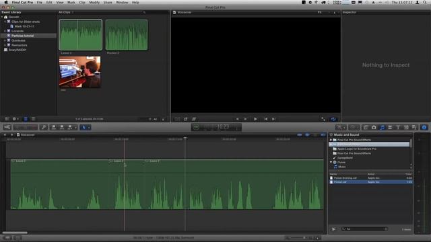This screenshot has width=431, height=242.
Task: Expand first Final Cut Pro Sound Effects folder
Action: (x=331, y=140)
